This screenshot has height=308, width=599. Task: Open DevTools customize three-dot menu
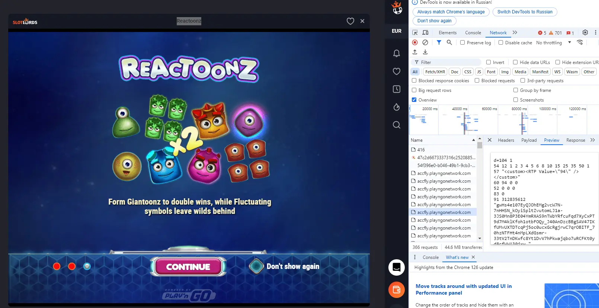point(595,33)
